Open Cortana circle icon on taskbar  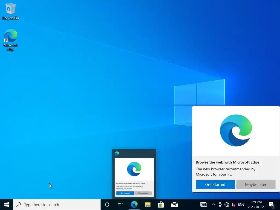107,205
